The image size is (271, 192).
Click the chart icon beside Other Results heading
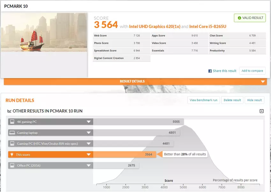[9, 111]
